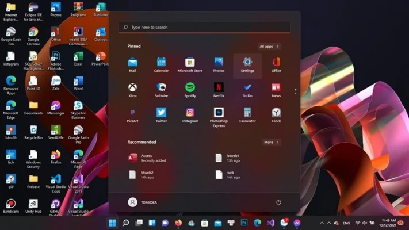Image resolution: width=409 pixels, height=230 pixels.
Task: Click Windows Start button on taskbar
Action: click(x=112, y=223)
